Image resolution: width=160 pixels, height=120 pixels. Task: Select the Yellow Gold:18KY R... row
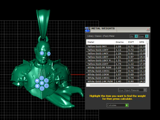(x=116, y=60)
